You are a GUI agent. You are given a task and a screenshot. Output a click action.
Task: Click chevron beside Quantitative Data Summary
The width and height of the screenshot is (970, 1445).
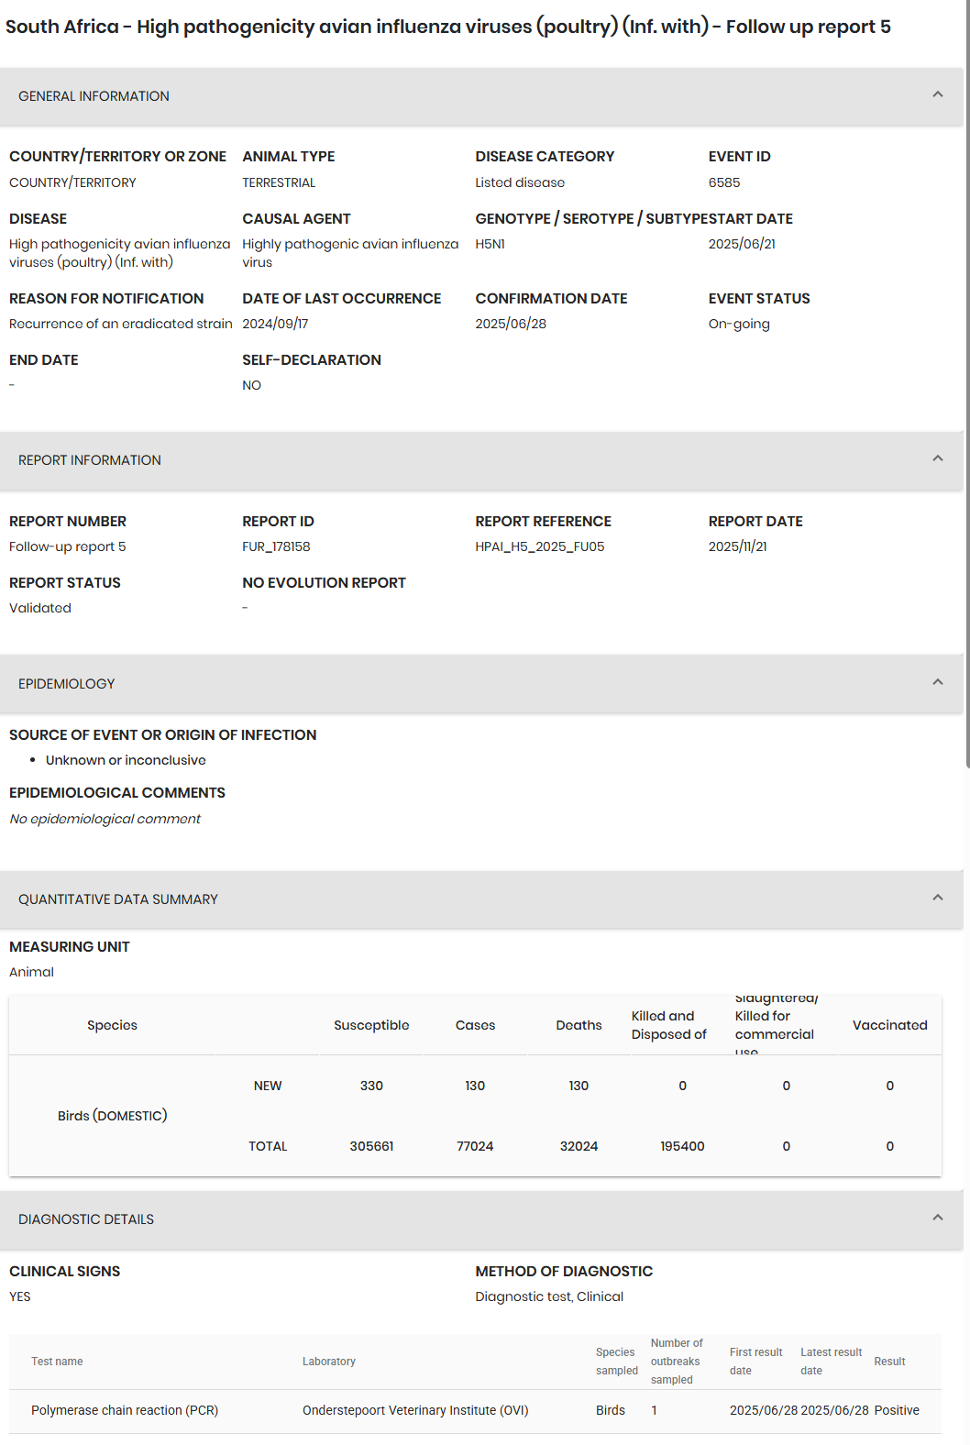point(937,898)
